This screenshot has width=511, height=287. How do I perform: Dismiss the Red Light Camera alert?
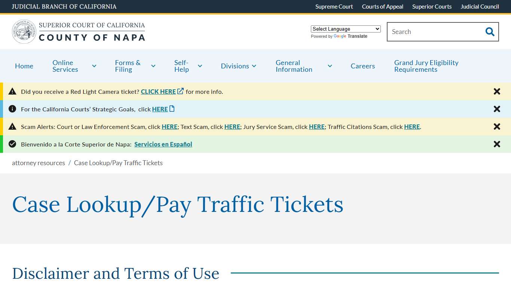pos(497,91)
